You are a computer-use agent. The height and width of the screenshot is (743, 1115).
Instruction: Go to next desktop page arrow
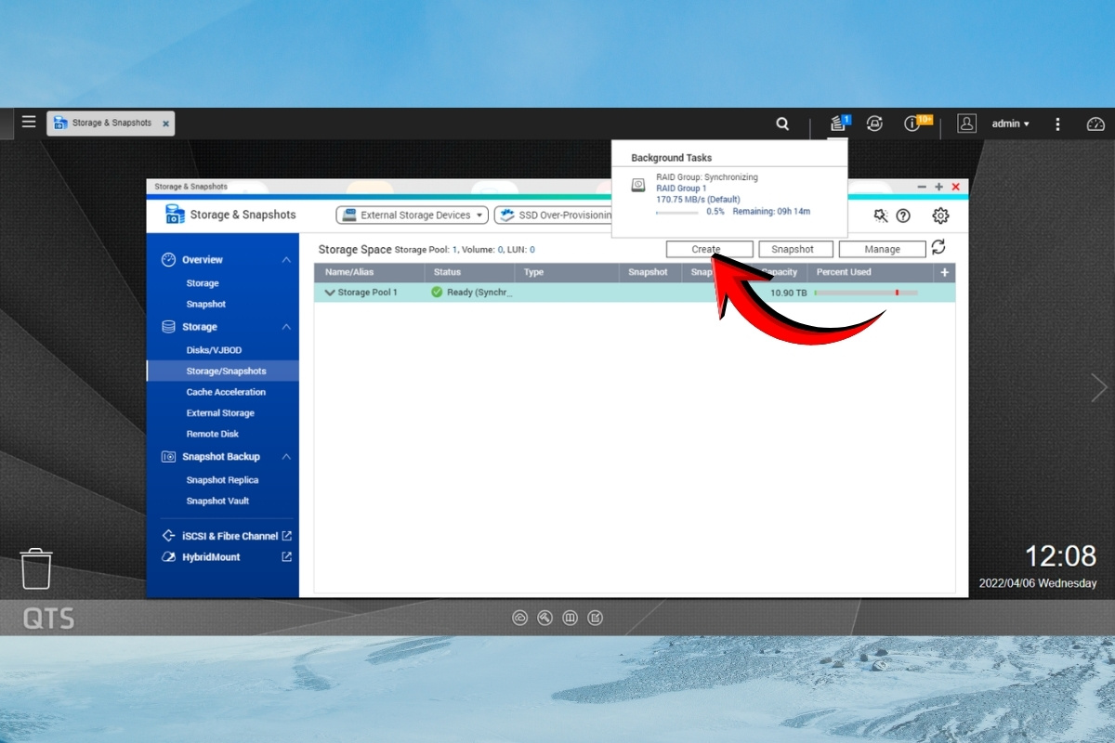point(1099,387)
